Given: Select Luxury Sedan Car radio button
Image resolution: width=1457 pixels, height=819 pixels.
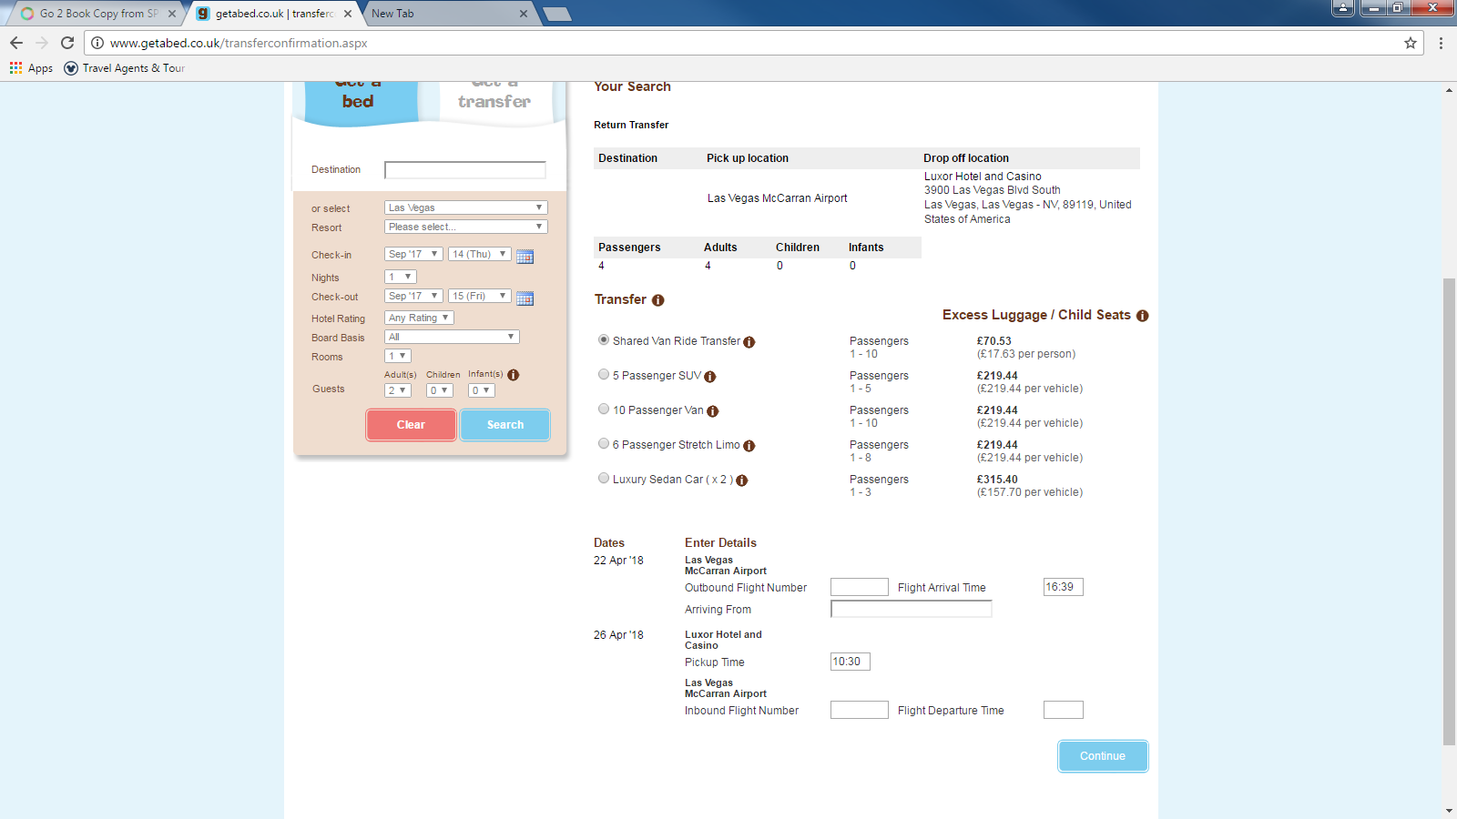Looking at the screenshot, I should (x=604, y=478).
